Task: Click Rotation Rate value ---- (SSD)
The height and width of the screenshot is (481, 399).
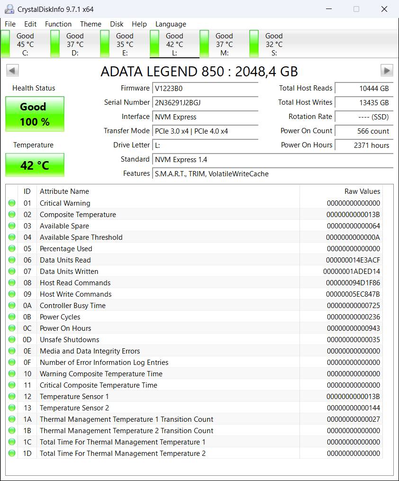Action: 364,117
